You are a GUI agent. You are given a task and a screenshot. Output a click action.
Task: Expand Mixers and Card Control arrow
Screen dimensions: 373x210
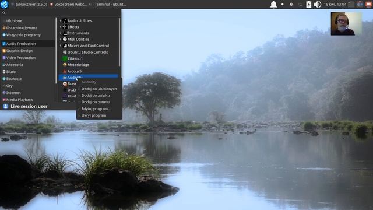(x=61, y=45)
